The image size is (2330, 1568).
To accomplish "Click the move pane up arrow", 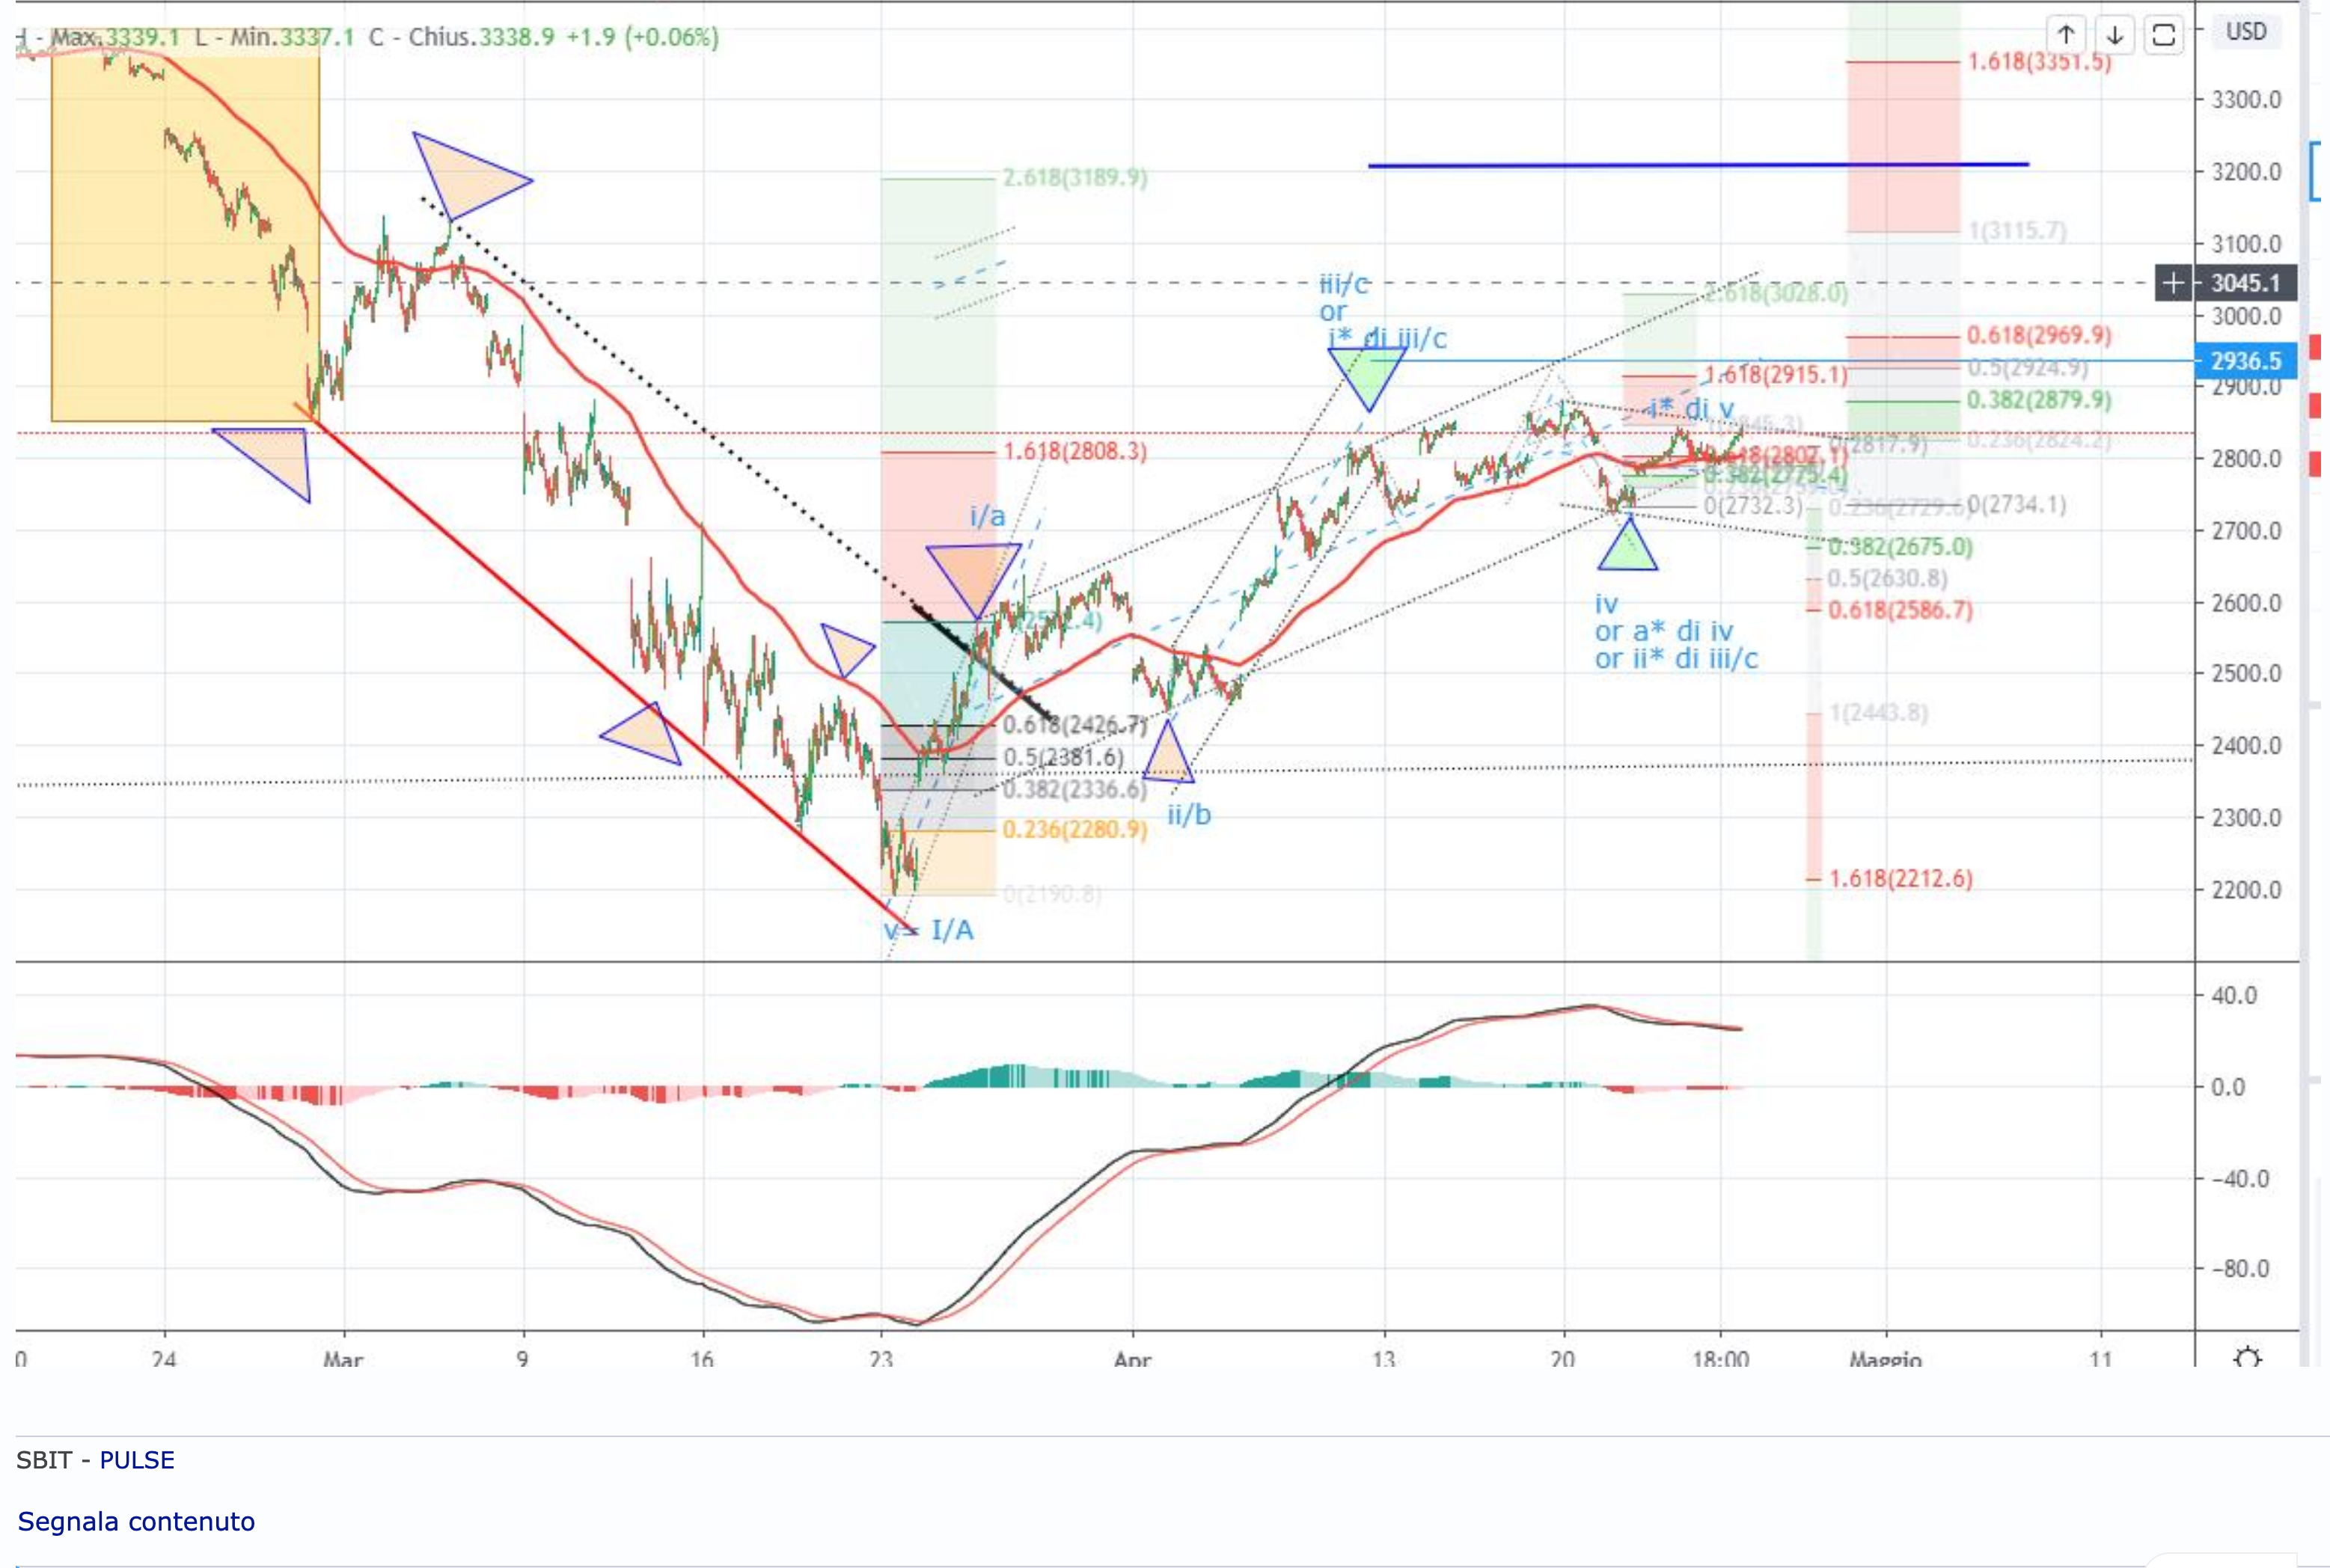I will tap(2066, 35).
